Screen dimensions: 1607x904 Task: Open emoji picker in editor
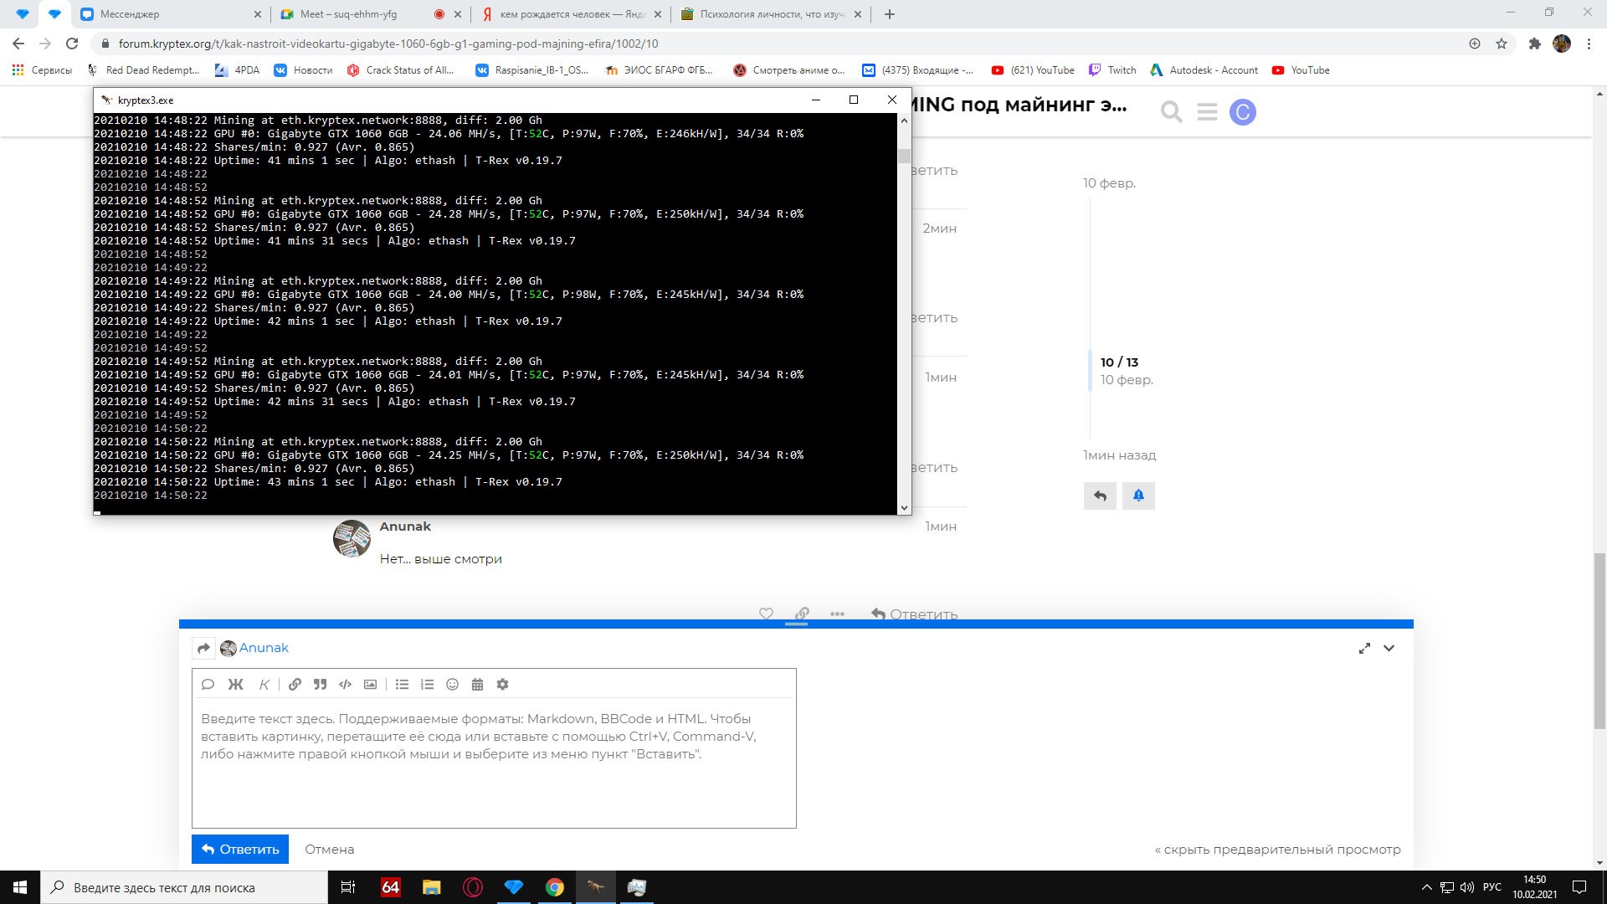[x=452, y=684]
